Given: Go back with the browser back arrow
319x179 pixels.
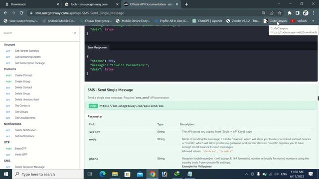Looking at the screenshot, I should coord(5,13).
